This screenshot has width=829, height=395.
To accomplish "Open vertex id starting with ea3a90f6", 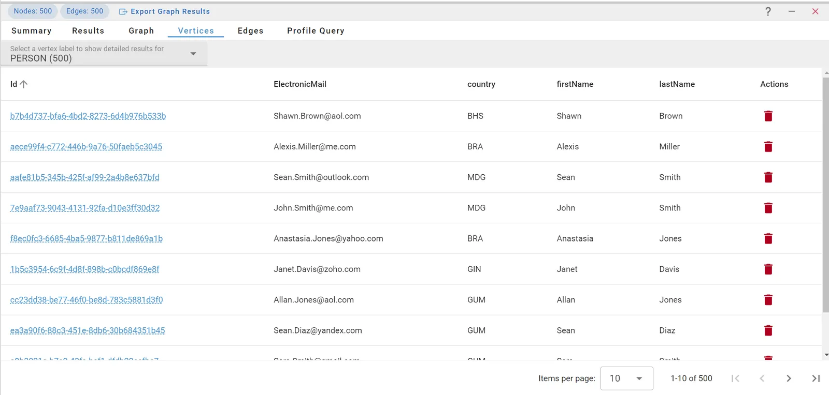I will point(88,330).
